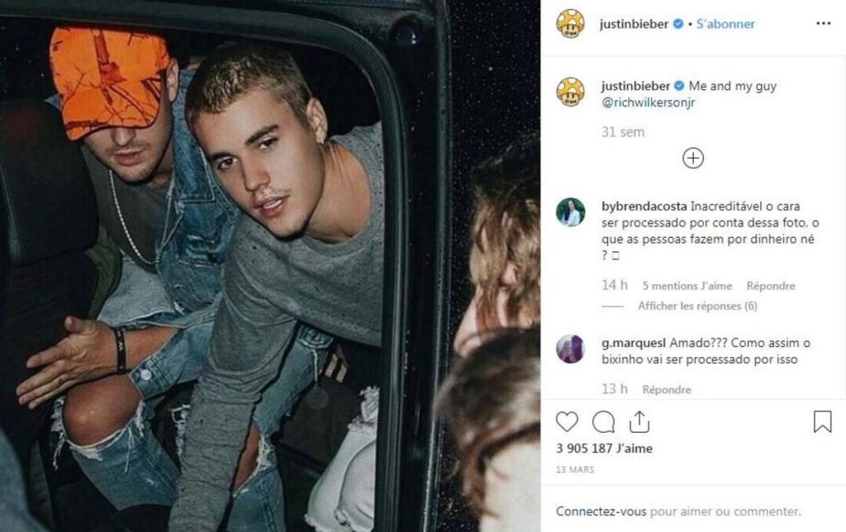Expand replies via Afficher les réponses (6)

[x=697, y=306]
